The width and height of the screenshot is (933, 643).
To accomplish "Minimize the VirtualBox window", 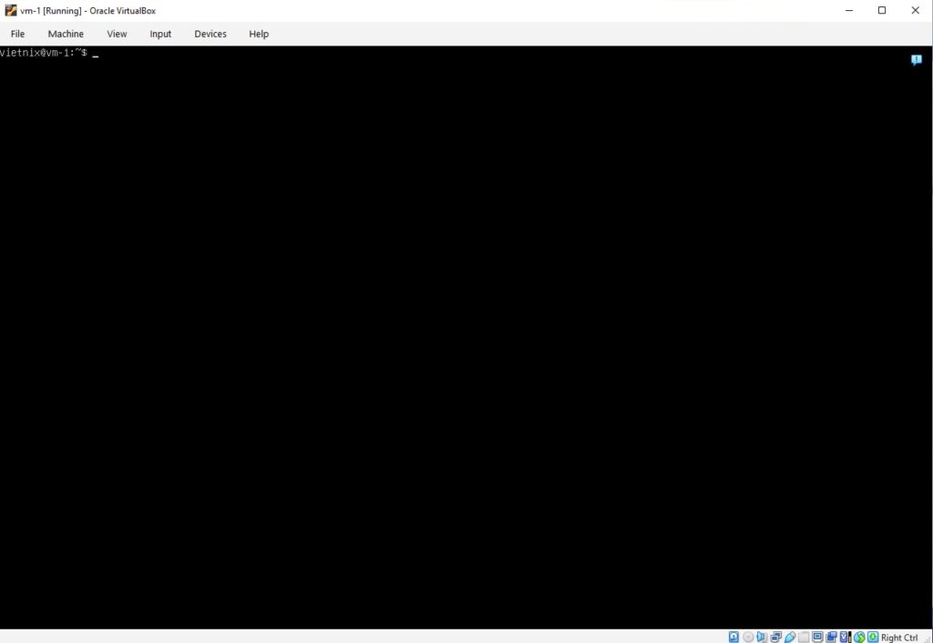I will click(x=849, y=10).
